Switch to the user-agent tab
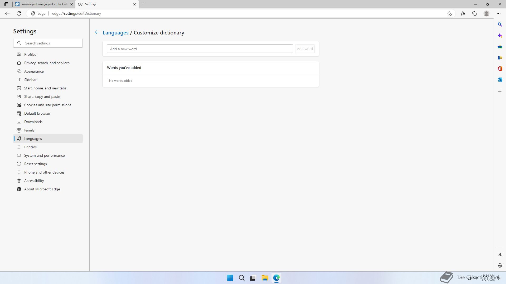This screenshot has height=284, width=506. coord(44,4)
